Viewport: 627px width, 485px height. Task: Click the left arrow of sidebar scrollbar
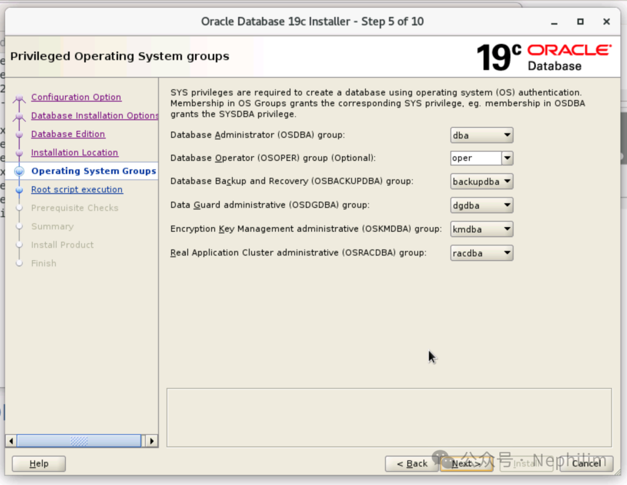point(11,441)
